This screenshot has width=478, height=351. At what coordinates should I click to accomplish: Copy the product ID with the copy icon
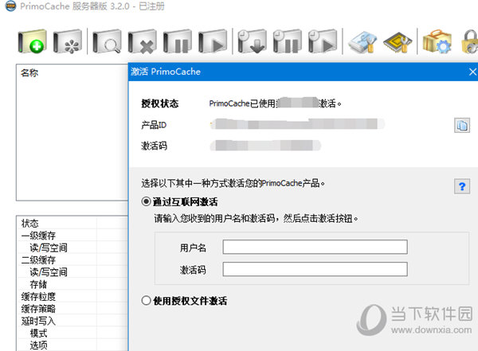click(462, 125)
